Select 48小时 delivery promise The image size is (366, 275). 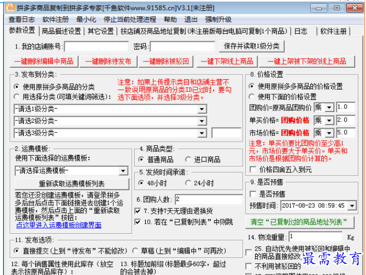(x=141, y=183)
